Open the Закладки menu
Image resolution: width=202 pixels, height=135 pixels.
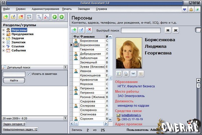click(x=84, y=9)
